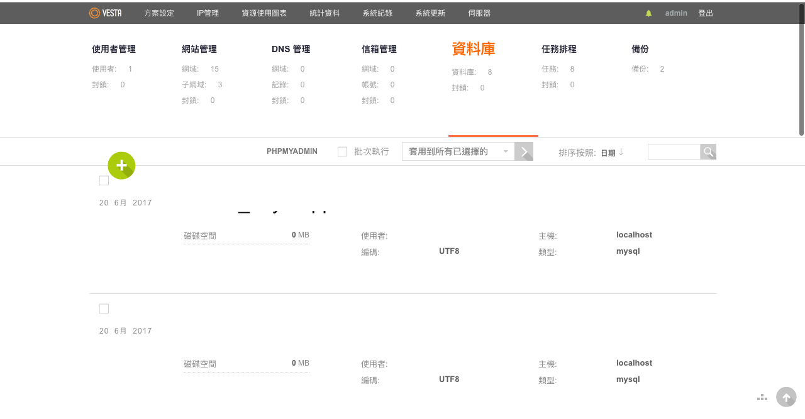Click mysql type in second database entry
Viewport: 805px width, 419px height.
click(x=628, y=379)
